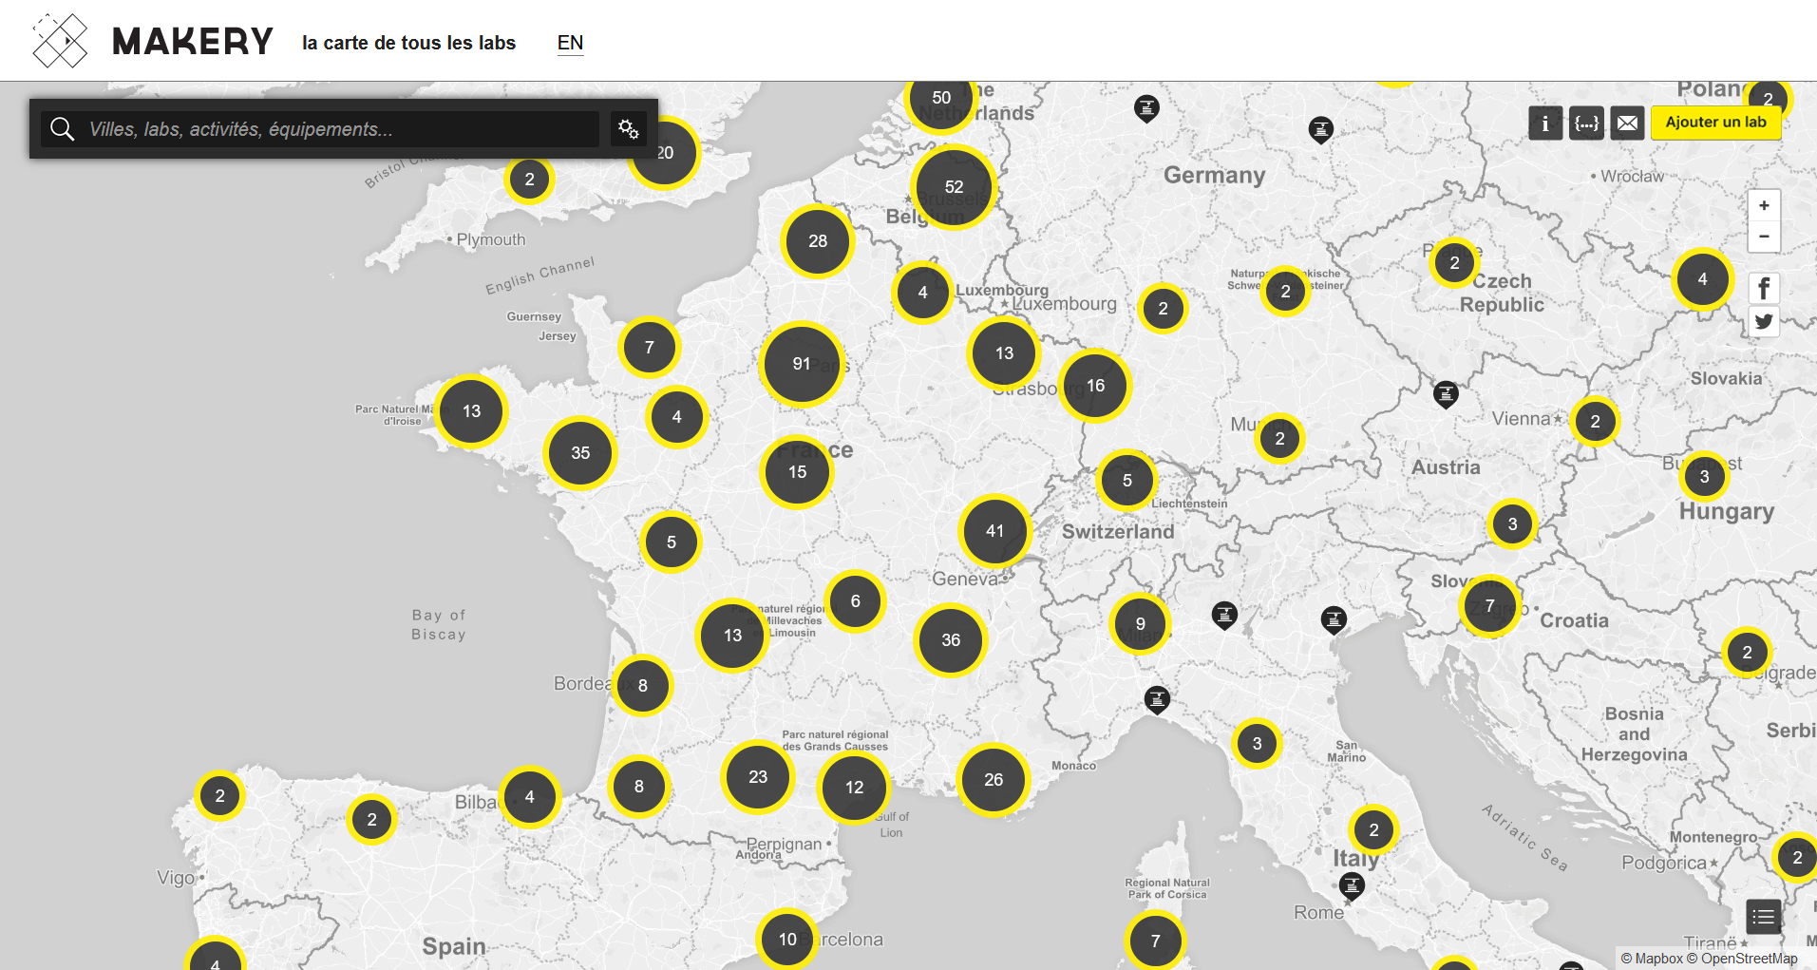Share map on Facebook
Image resolution: width=1817 pixels, height=970 pixels.
point(1764,288)
